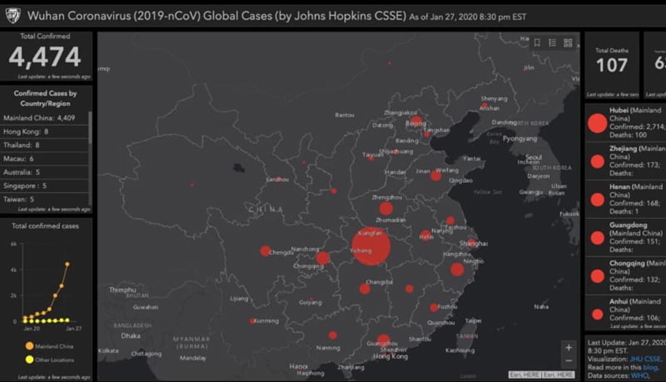The image size is (666, 382).
Task: Select the Thailand: 8 row
Action: click(44, 145)
